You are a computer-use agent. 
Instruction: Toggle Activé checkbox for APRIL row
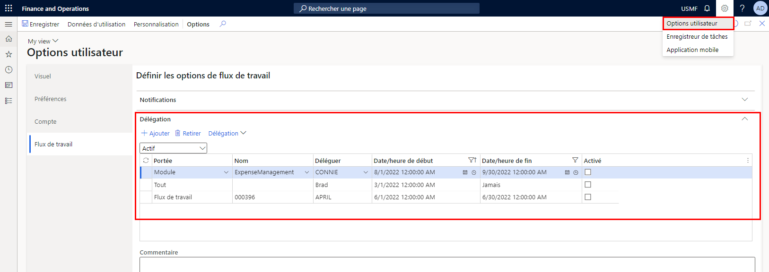[x=588, y=197]
